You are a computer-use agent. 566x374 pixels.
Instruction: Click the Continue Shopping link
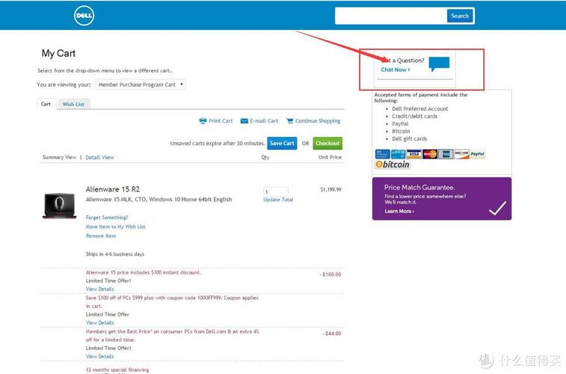(x=318, y=121)
